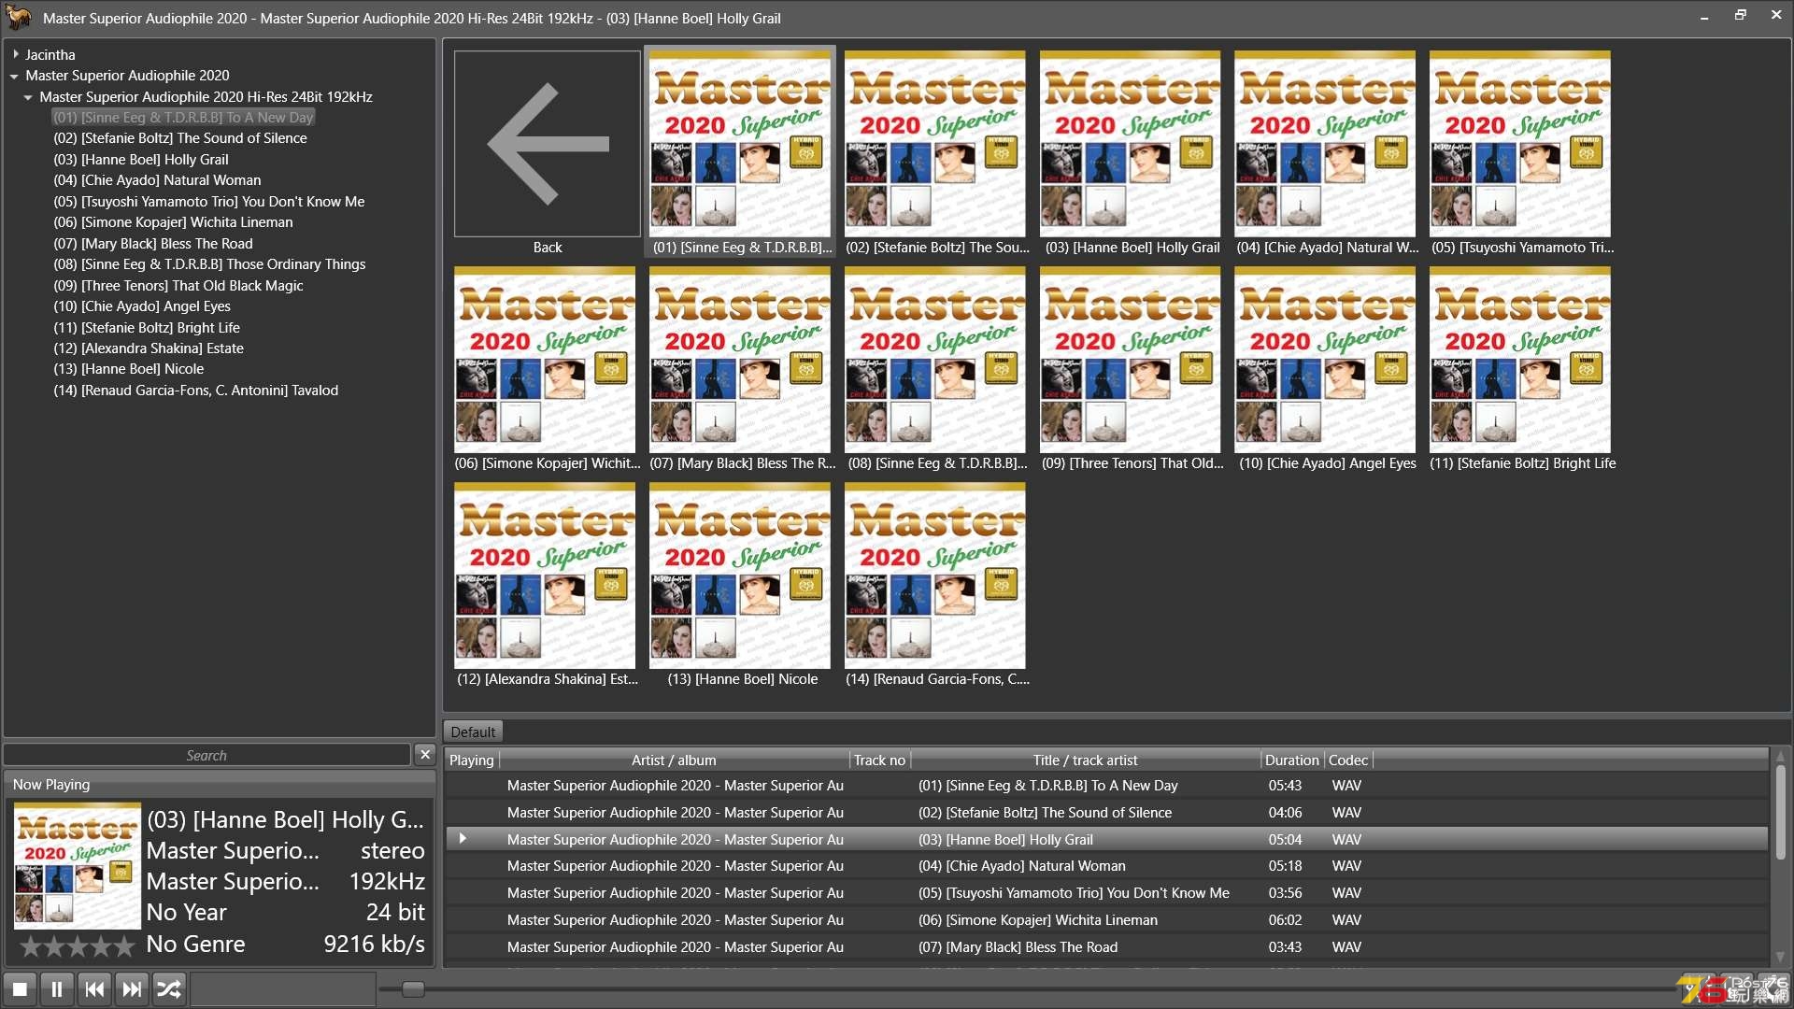
Task: Select playlist row (05) You Don't Know Me
Action: pyautogui.click(x=1107, y=893)
